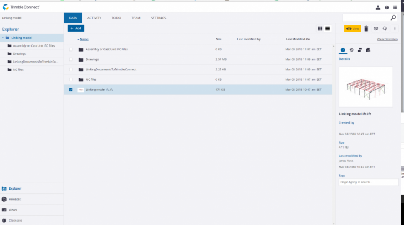The width and height of the screenshot is (404, 225).
Task: Open the SETTINGS tab
Action: pos(158,18)
